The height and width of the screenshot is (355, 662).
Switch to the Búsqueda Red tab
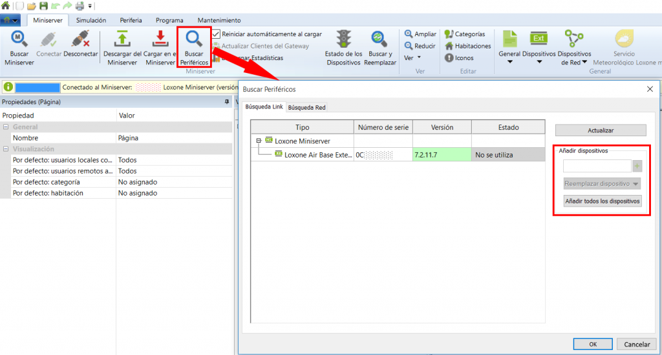coord(306,107)
